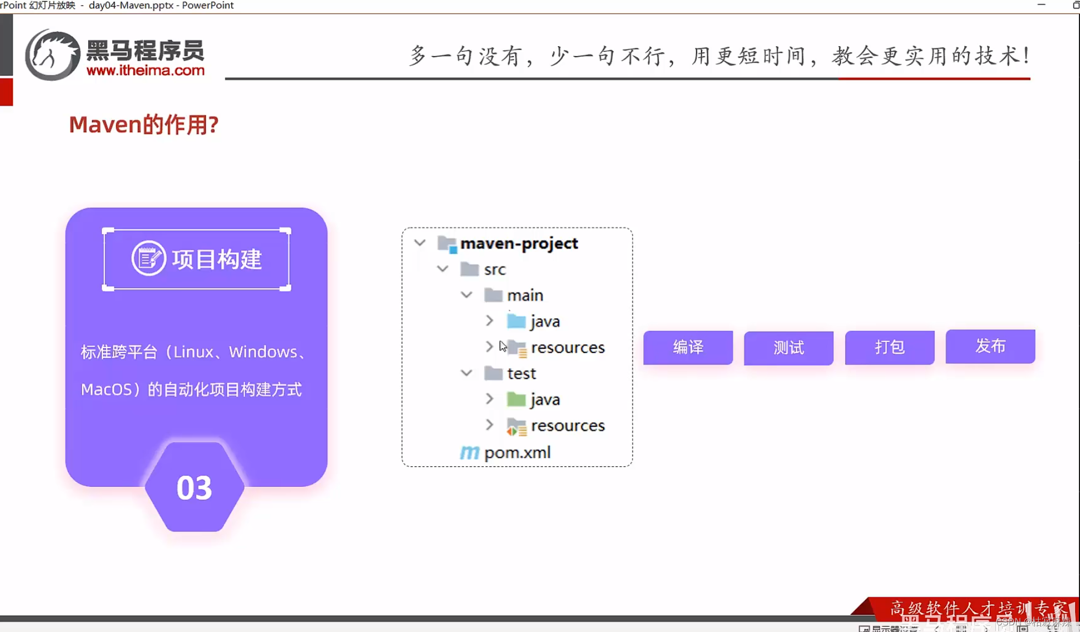Screen dimensions: 1080x632
Task: Click the Maven m icon next to pom.xml
Action: 469,453
